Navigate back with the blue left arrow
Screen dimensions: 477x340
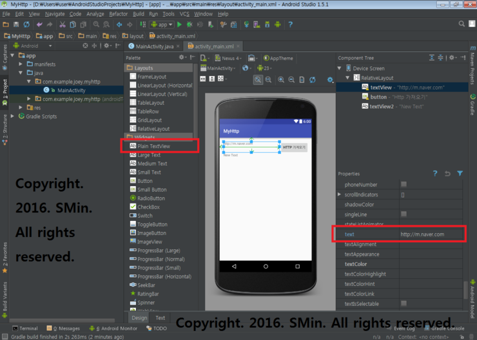coord(119,24)
